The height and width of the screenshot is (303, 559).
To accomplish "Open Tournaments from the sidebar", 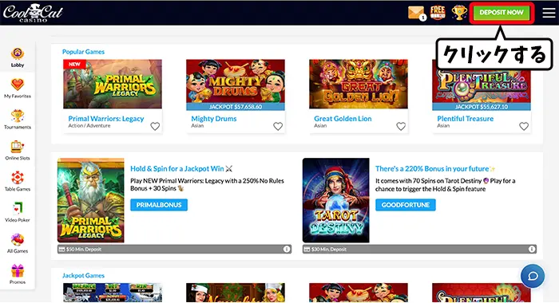I will pos(18,120).
